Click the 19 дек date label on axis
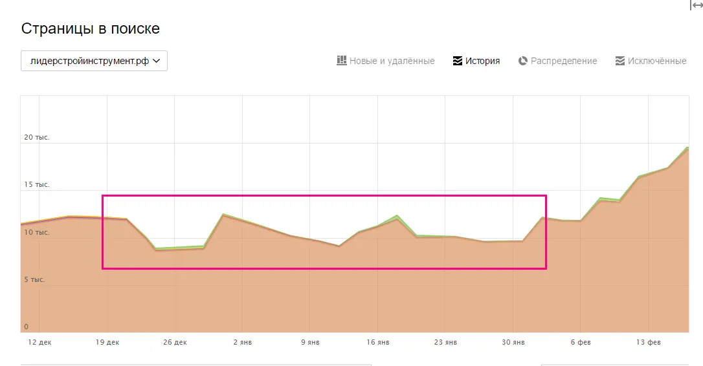 point(107,342)
